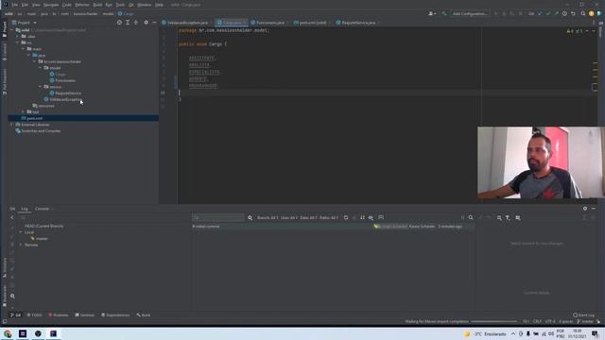Viewport: 605px width, 340px height.
Task: Collapse the service package
Action: pos(40,87)
